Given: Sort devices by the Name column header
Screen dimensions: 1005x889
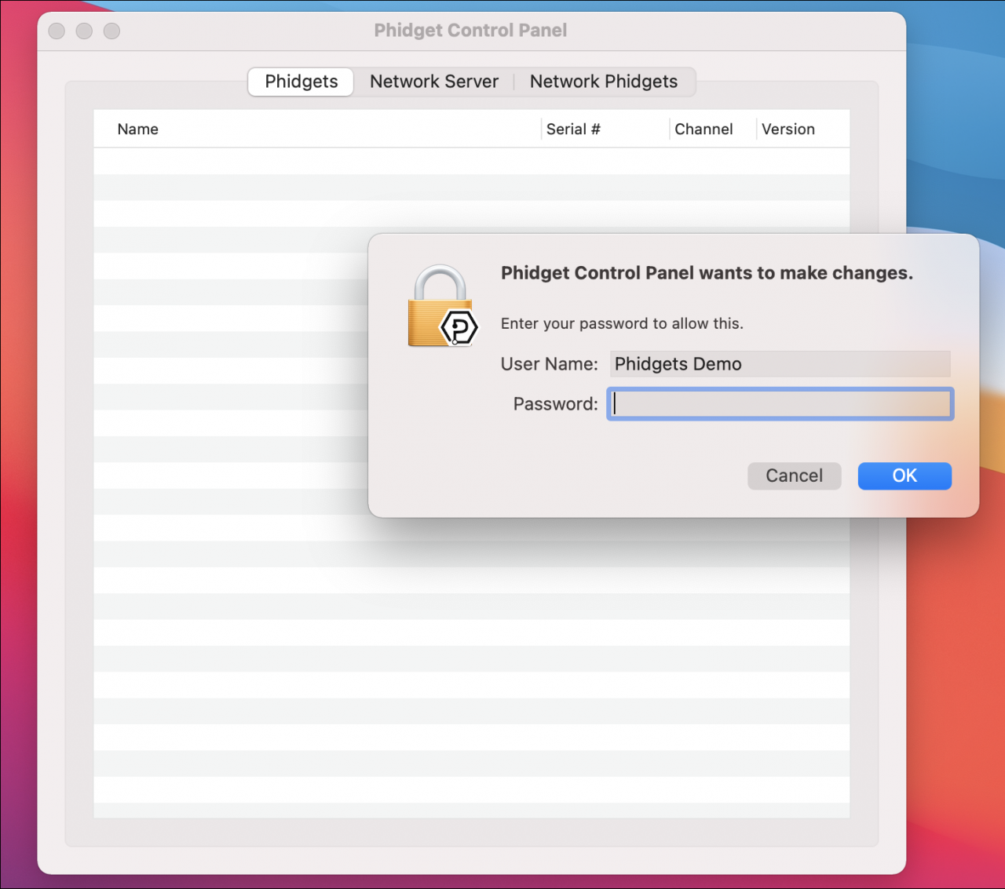Looking at the screenshot, I should (x=137, y=129).
